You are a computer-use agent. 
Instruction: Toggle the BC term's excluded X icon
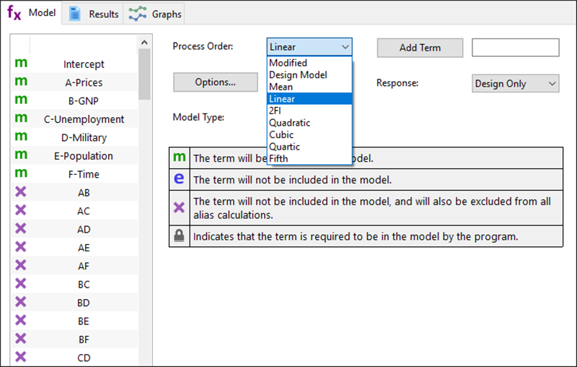(x=21, y=283)
